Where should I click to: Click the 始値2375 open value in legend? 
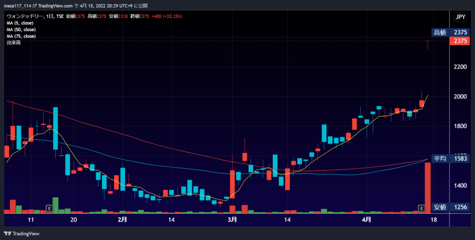76,16
